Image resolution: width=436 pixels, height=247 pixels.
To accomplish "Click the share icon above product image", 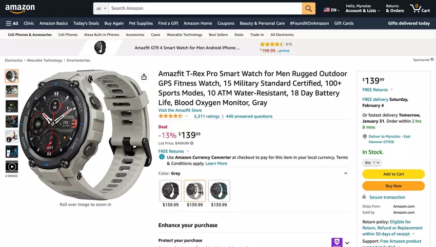I will pos(144,77).
